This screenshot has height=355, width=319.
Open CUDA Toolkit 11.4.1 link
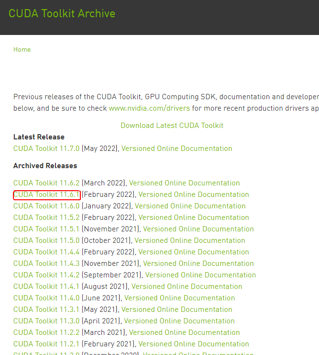(46, 286)
